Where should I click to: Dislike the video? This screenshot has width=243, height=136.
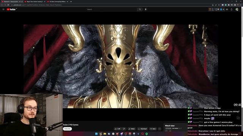pyautogui.click(x=124, y=129)
